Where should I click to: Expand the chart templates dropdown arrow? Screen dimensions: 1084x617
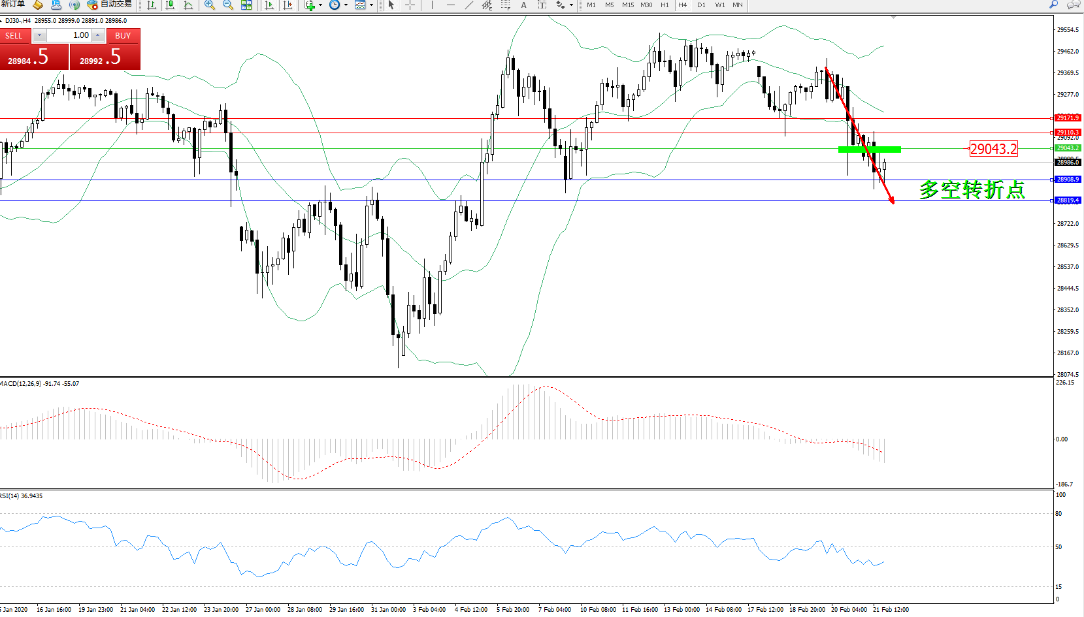tap(371, 5)
